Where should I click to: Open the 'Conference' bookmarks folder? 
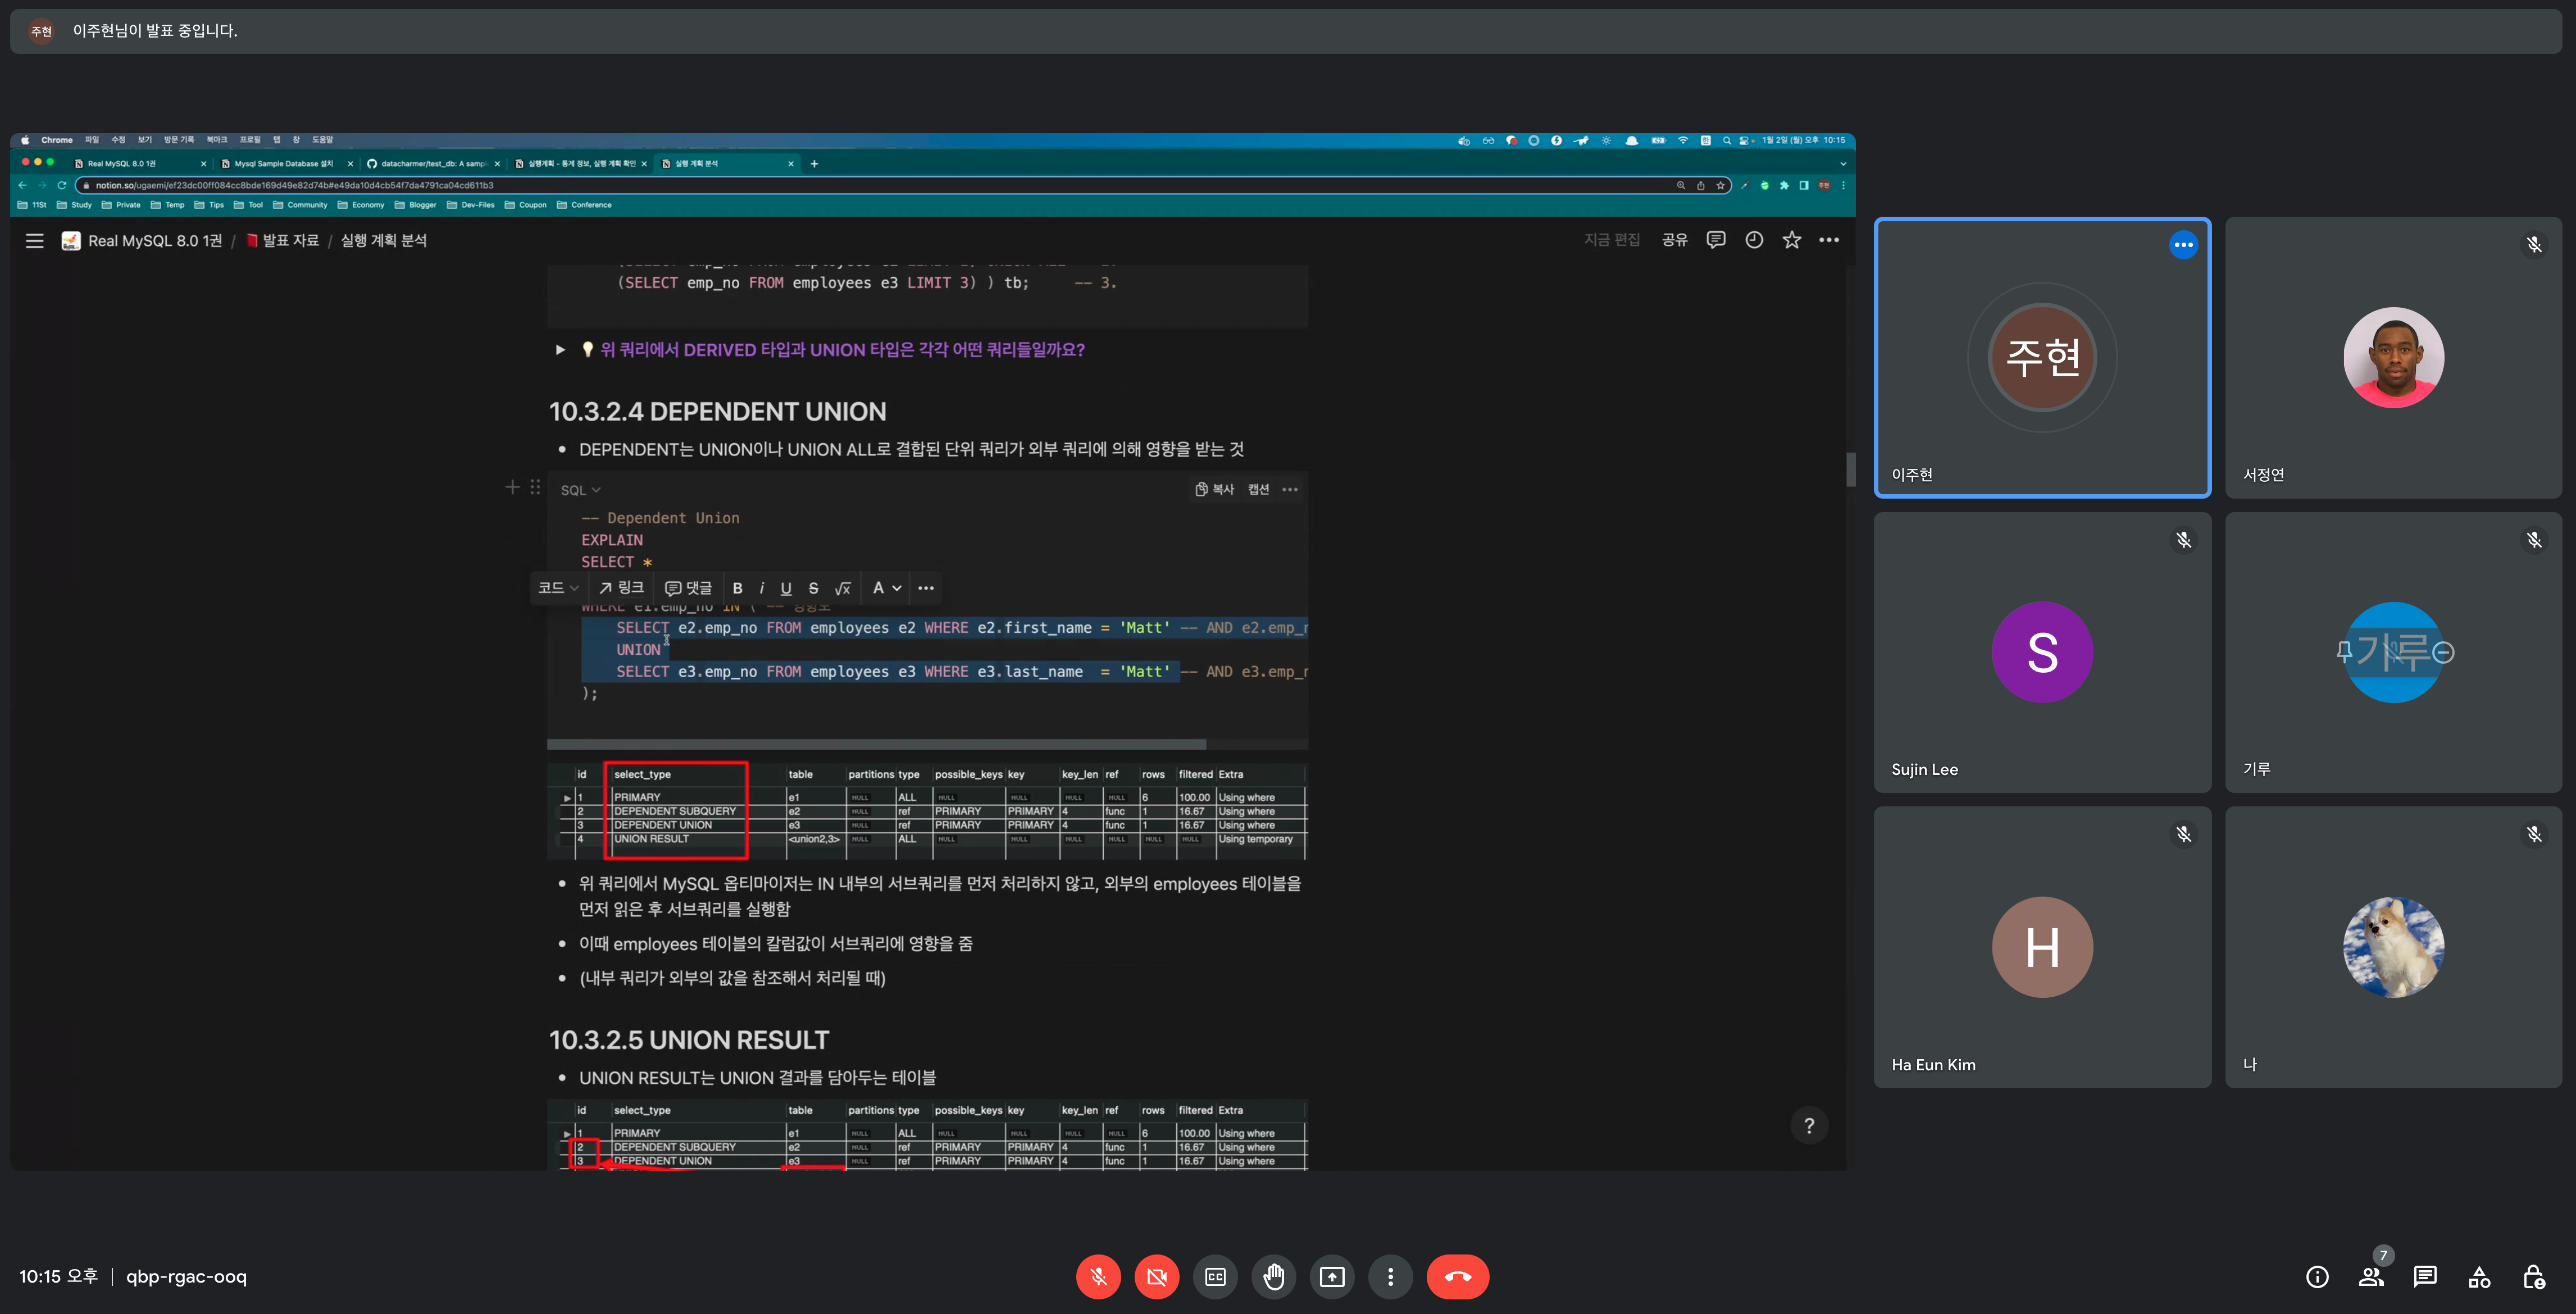pyautogui.click(x=584, y=205)
